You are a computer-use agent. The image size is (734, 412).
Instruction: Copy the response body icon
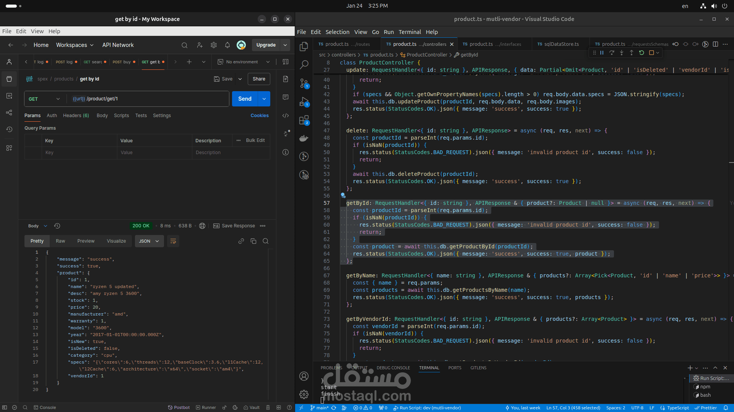coord(253,241)
